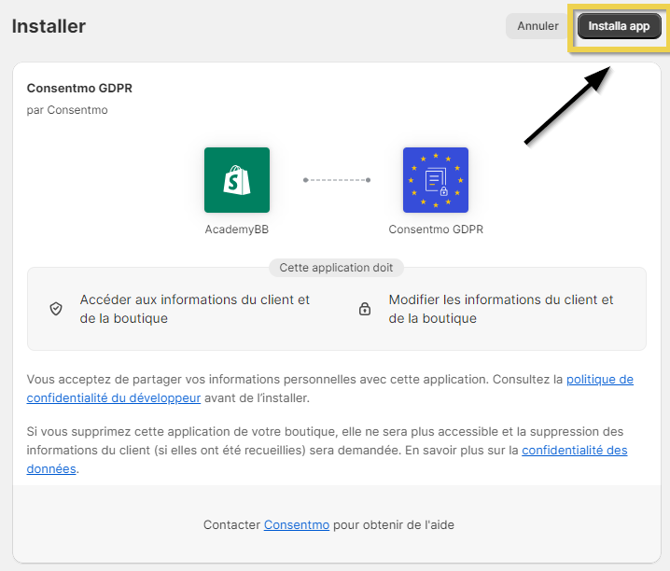This screenshot has width=670, height=571.
Task: Click the padlock modify-permission icon
Action: point(365,309)
